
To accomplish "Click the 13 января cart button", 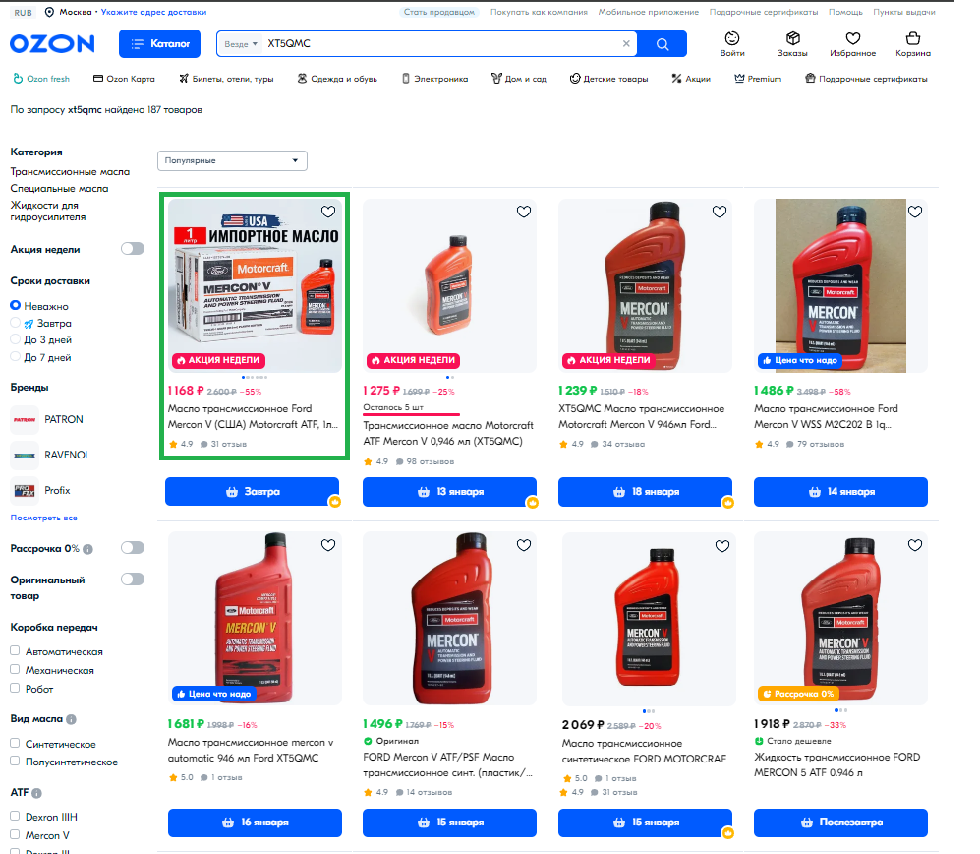I will click(x=449, y=492).
